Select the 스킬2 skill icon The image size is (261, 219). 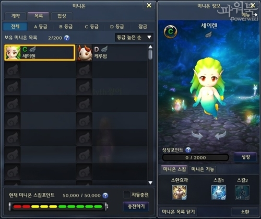(x=242, y=192)
